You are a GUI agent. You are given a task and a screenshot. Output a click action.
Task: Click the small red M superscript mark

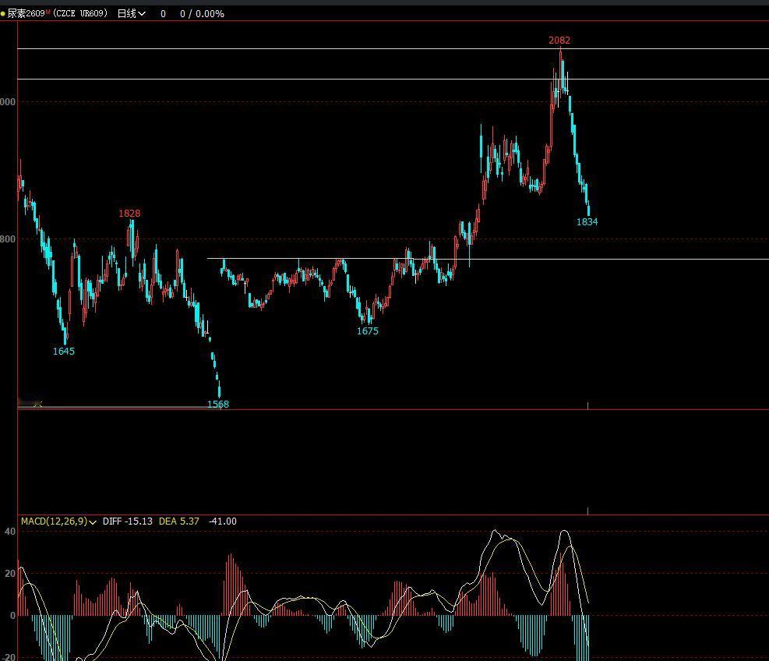(x=48, y=11)
